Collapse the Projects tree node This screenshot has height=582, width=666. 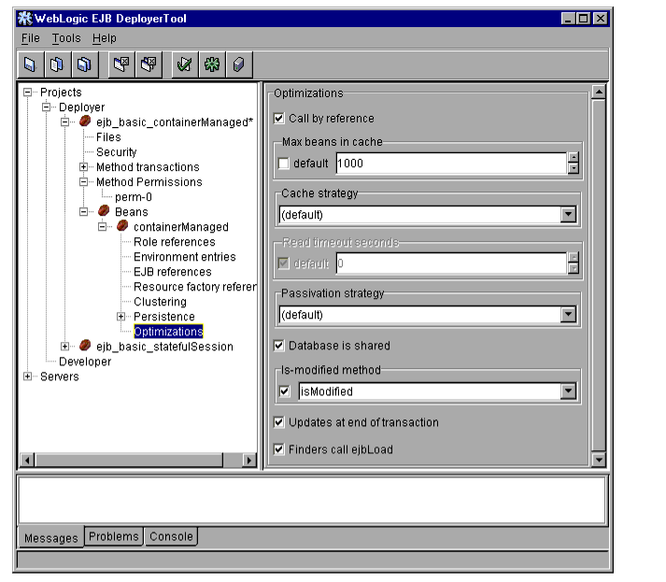click(28, 92)
